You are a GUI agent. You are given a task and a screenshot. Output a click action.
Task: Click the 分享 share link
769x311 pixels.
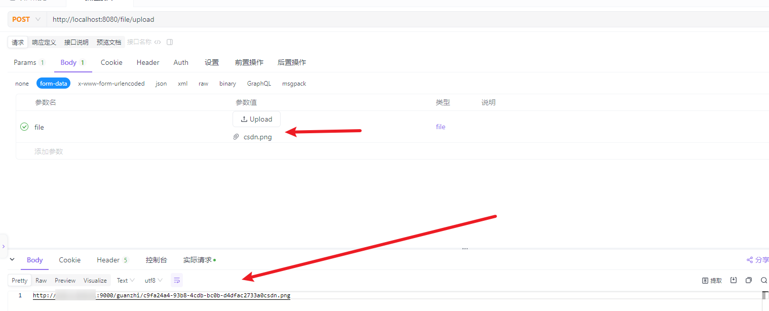(x=758, y=260)
